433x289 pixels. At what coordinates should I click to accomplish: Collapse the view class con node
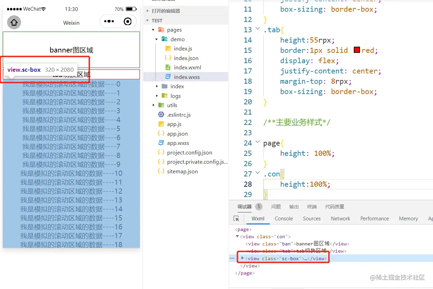[237, 236]
